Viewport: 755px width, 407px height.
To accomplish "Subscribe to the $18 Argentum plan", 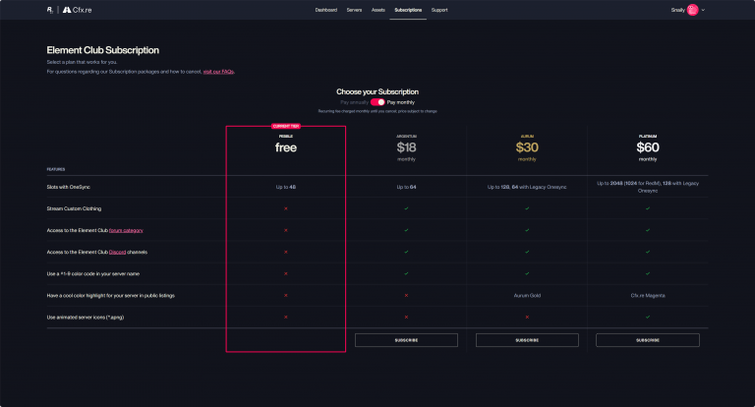I will coord(406,339).
